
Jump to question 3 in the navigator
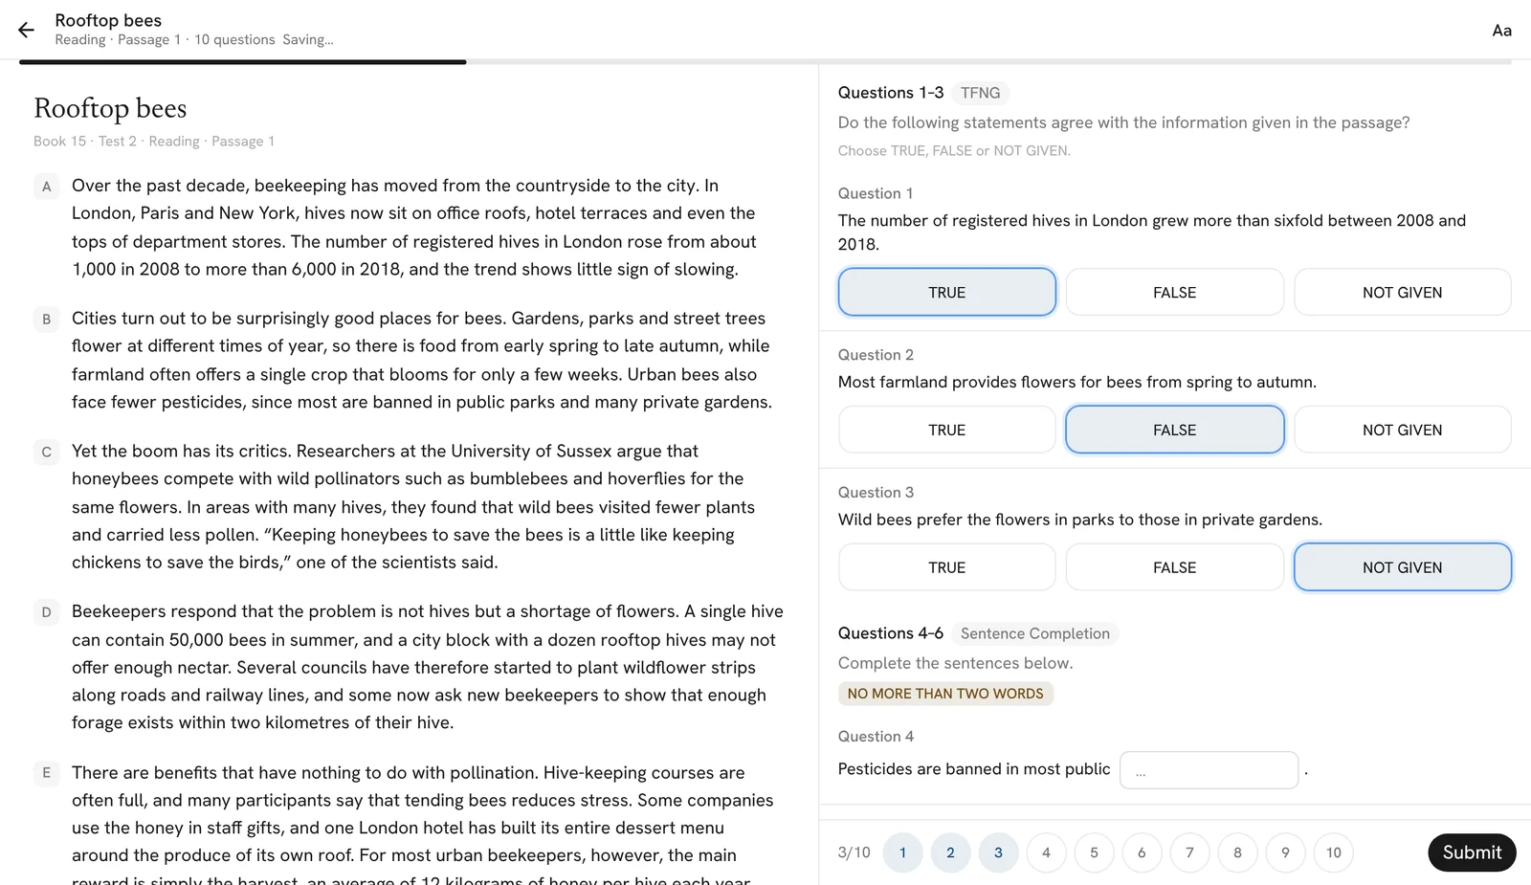click(998, 852)
